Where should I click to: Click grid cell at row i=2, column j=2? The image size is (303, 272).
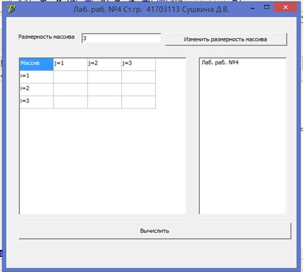coord(104,90)
